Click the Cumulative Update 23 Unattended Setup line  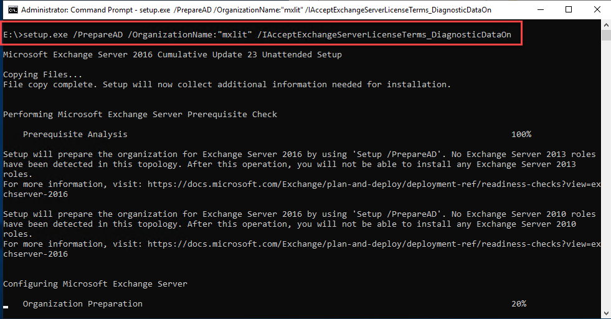point(172,54)
